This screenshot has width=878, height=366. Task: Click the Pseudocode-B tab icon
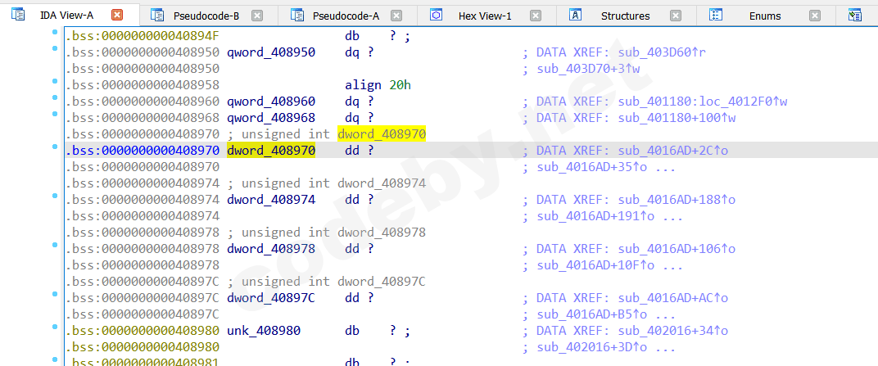[x=157, y=15]
